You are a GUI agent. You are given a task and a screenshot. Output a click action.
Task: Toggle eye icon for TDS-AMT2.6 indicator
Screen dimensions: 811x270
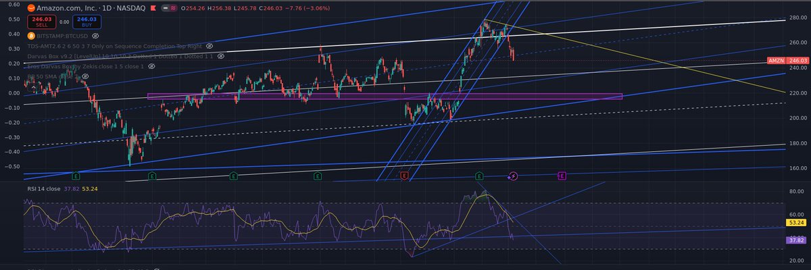(210, 45)
